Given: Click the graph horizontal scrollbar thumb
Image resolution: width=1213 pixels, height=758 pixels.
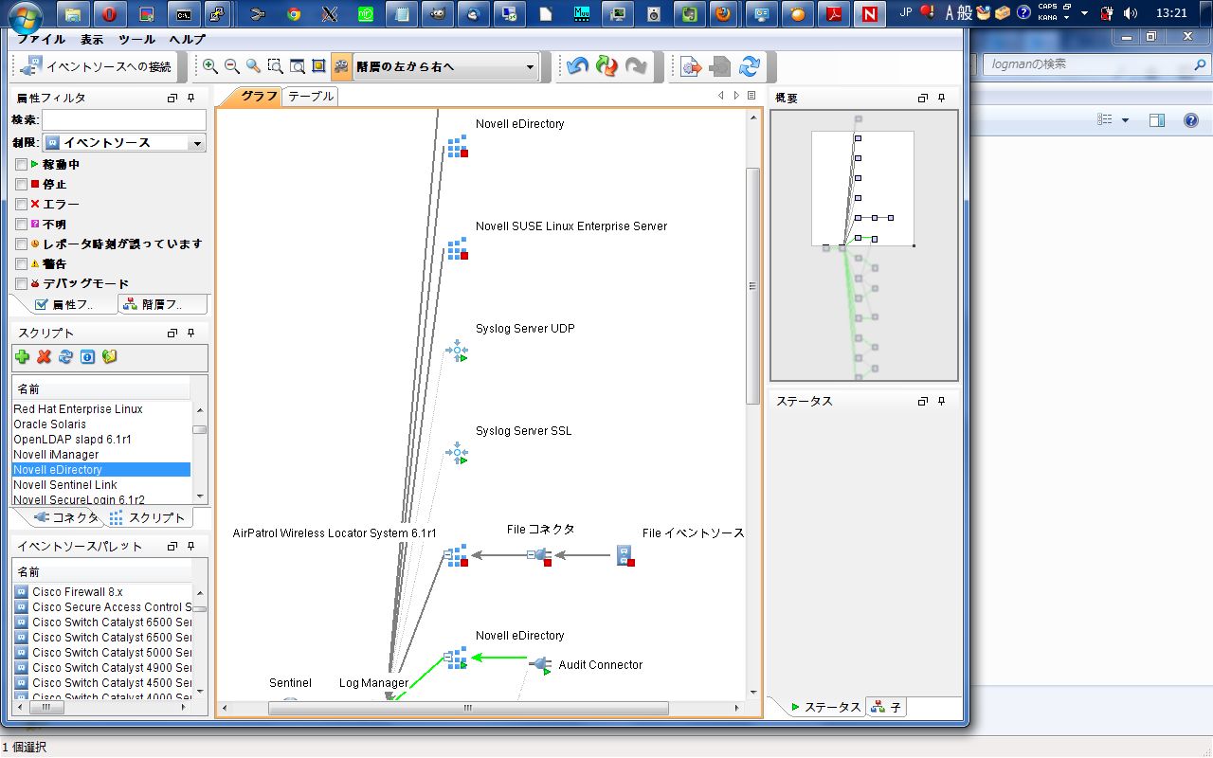Looking at the screenshot, I should (468, 708).
